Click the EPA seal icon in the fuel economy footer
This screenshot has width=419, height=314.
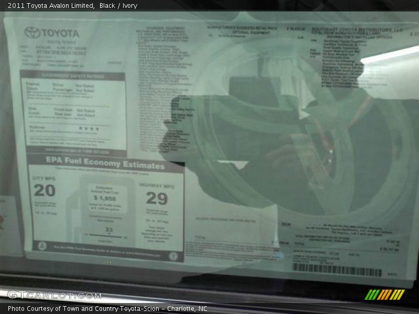click(x=42, y=245)
